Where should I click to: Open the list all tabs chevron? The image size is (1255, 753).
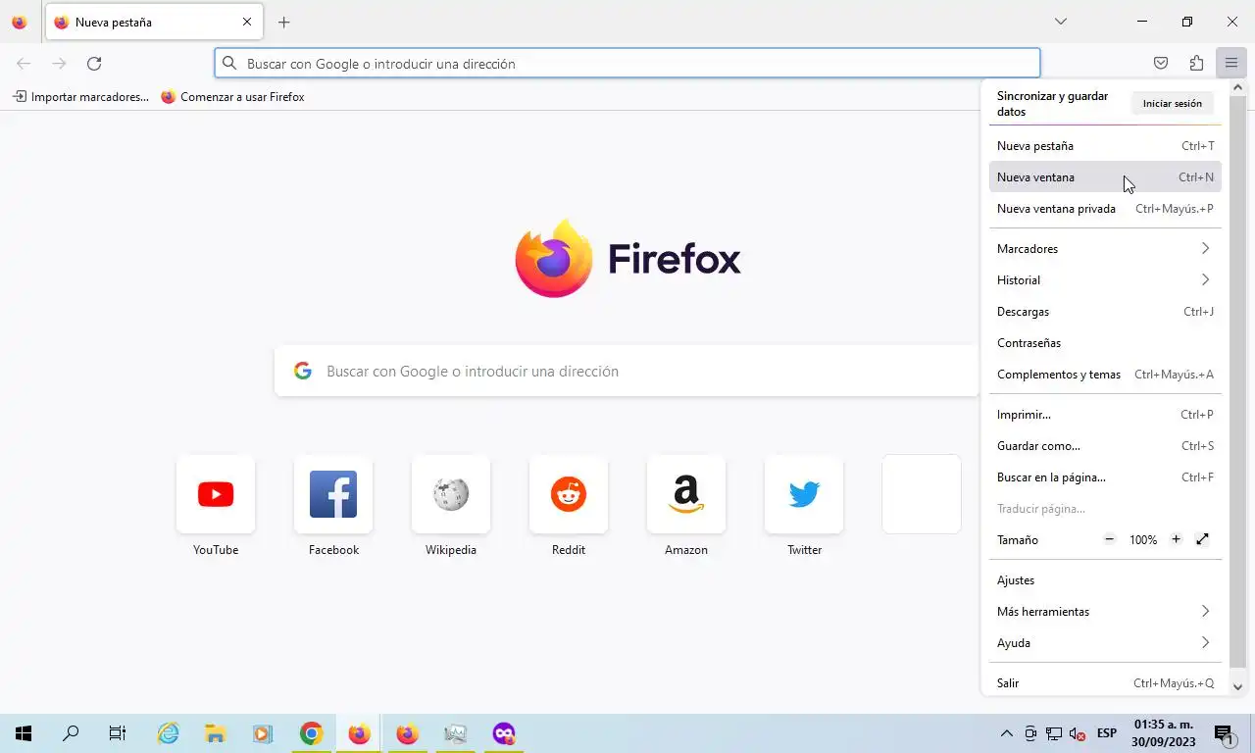[1060, 22]
